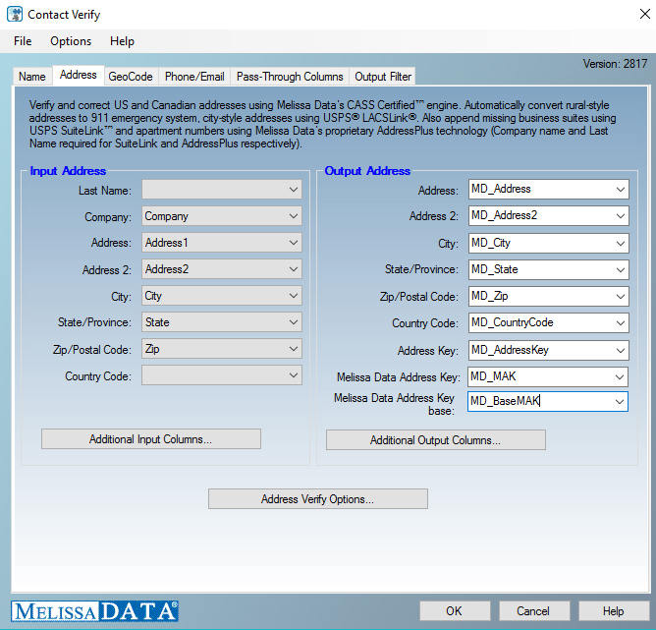The image size is (656, 630).
Task: Click Additional Output Columns button
Action: pos(435,440)
